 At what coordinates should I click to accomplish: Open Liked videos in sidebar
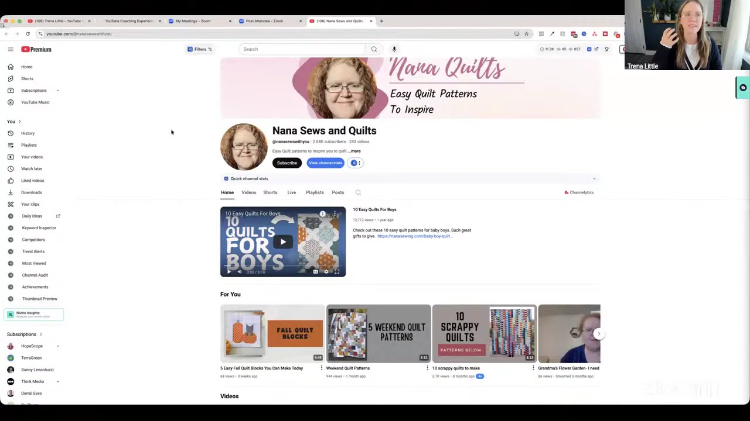pyautogui.click(x=32, y=181)
